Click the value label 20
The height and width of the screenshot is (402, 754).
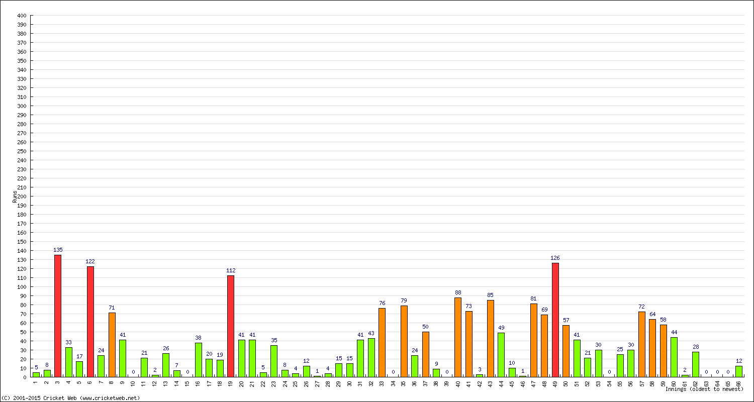tap(209, 354)
